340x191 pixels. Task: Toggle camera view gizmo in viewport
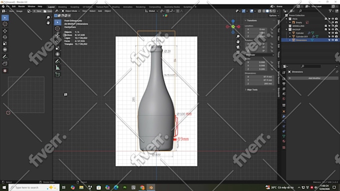pos(238,47)
